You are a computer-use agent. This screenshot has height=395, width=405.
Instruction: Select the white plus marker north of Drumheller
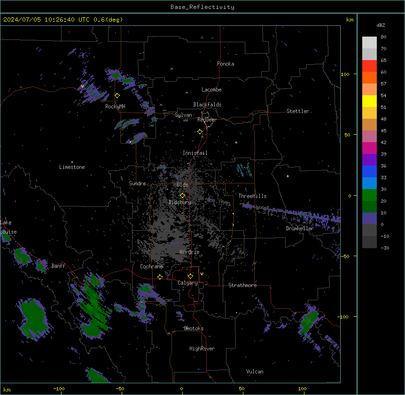pyautogui.click(x=288, y=176)
